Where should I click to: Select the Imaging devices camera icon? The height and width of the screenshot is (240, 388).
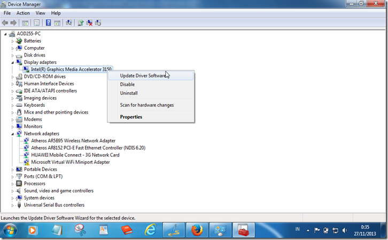(x=19, y=98)
